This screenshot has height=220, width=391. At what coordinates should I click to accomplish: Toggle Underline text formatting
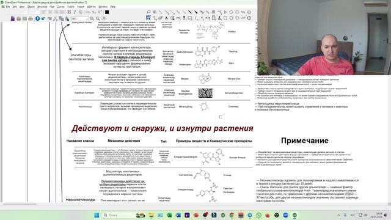(x=81, y=12)
